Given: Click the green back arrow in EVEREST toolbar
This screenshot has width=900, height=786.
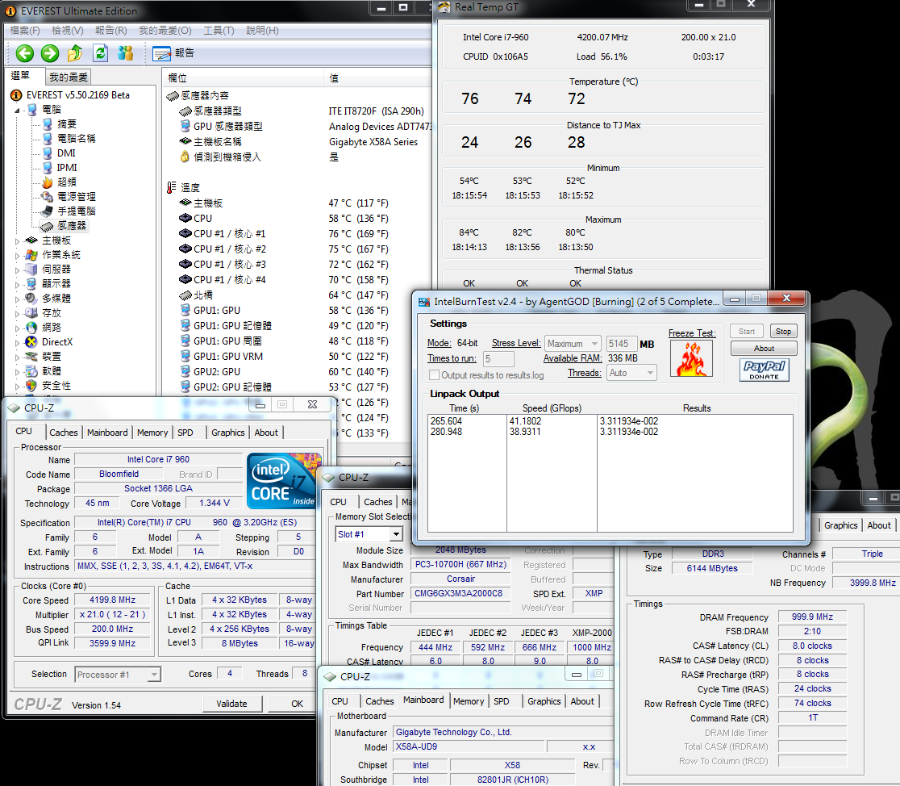Looking at the screenshot, I should pos(25,53).
